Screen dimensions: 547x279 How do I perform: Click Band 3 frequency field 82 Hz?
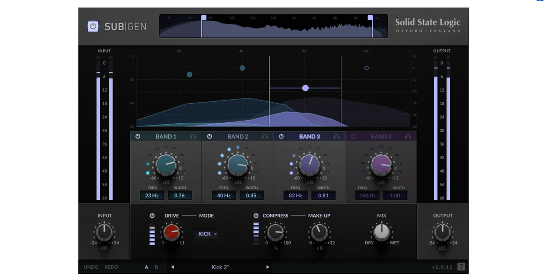[295, 195]
